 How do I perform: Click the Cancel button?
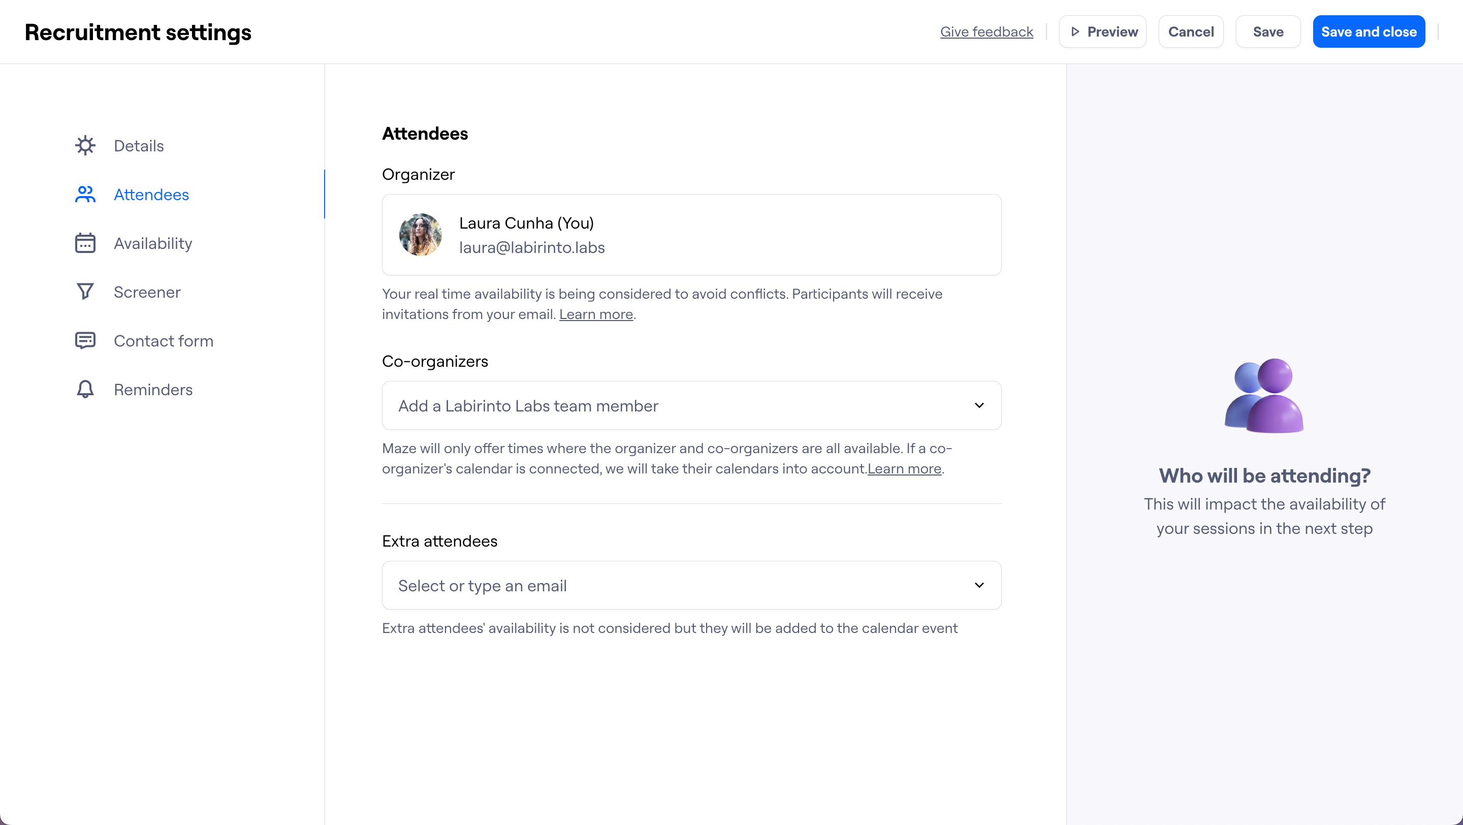pyautogui.click(x=1190, y=32)
